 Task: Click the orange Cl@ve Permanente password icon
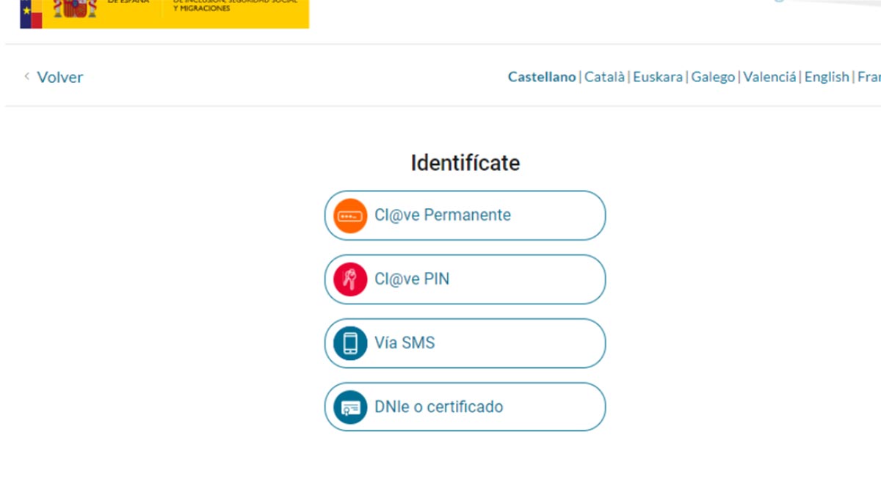click(350, 216)
